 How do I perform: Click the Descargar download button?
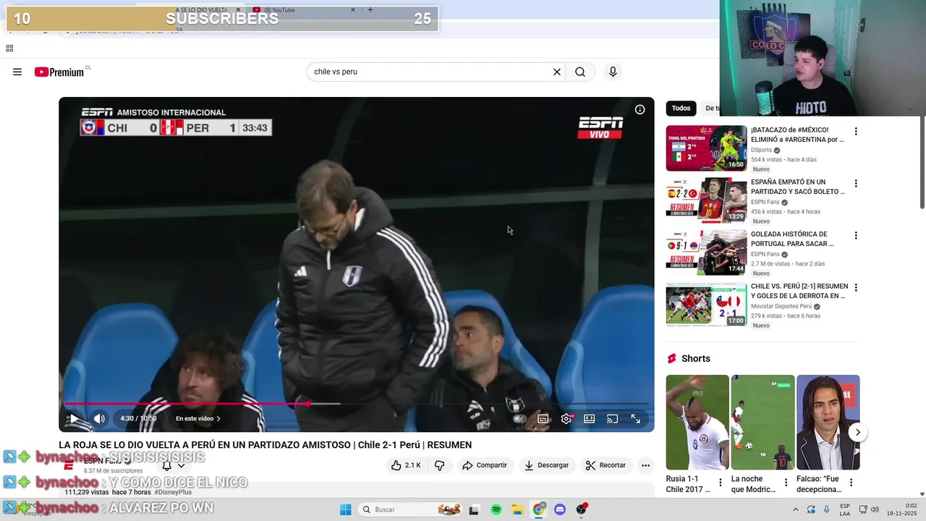[x=546, y=465]
